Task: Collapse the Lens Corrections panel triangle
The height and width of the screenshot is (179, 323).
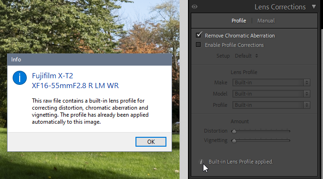Action: click(x=314, y=7)
